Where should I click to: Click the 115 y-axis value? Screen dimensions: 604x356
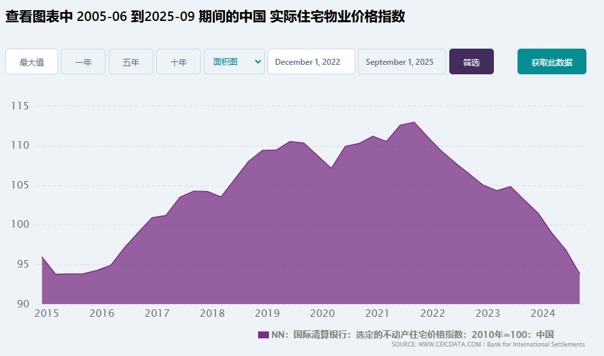(20, 106)
